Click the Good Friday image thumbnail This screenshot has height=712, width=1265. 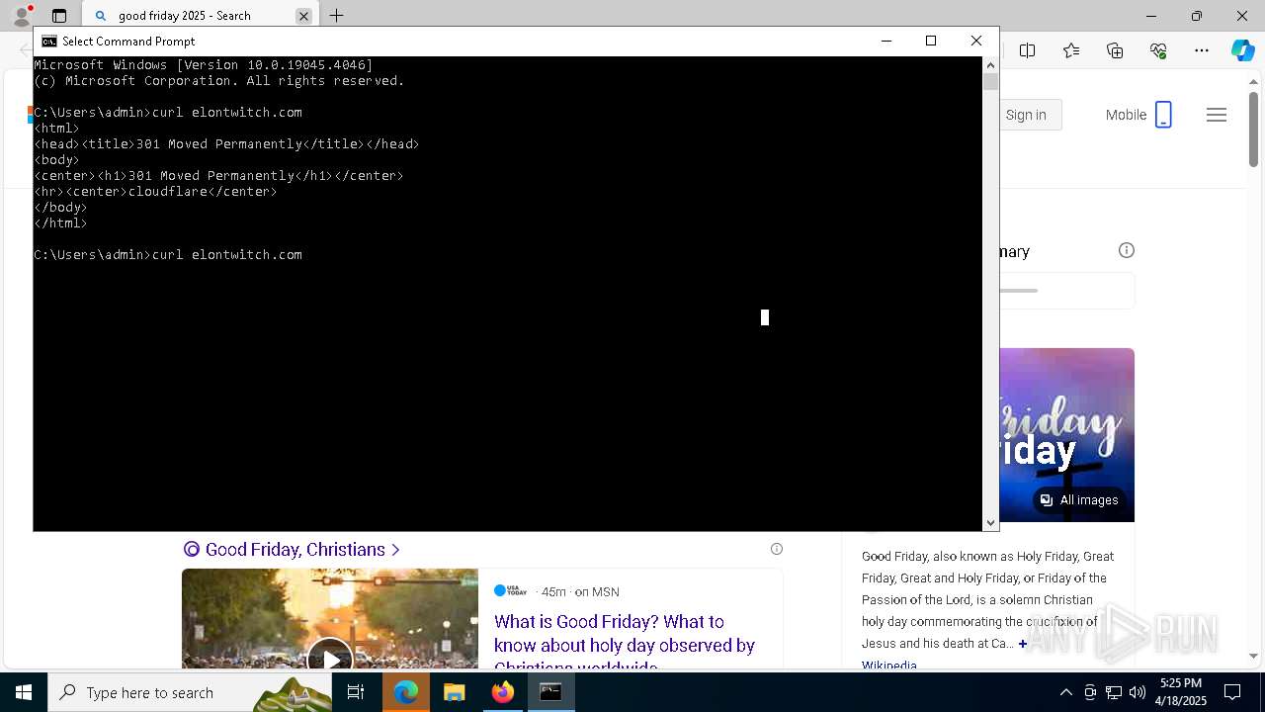click(x=1066, y=435)
